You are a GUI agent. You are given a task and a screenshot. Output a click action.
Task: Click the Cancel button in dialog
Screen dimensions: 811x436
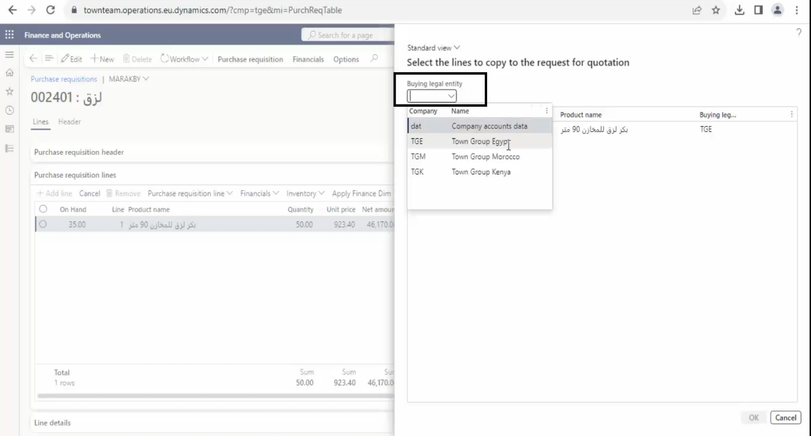click(786, 418)
